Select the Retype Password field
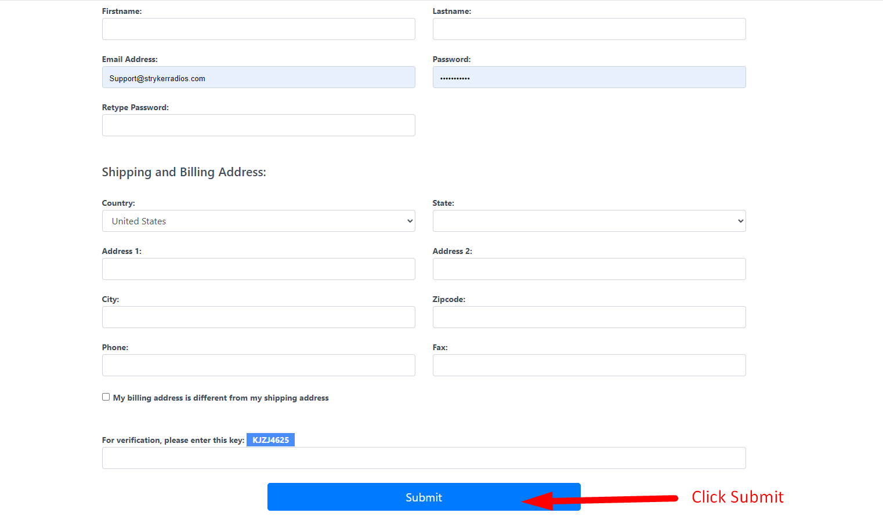This screenshot has height=520, width=883. click(x=258, y=125)
